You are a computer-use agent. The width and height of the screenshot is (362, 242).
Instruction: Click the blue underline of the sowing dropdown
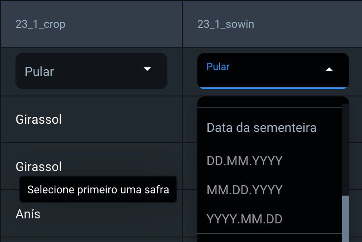click(273, 87)
